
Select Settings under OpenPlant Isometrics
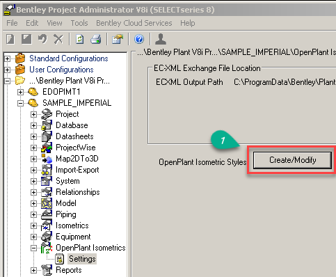82,259
